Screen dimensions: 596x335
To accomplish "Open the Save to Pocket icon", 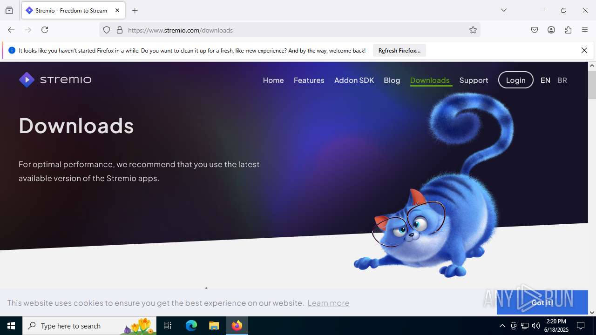I will (x=535, y=30).
